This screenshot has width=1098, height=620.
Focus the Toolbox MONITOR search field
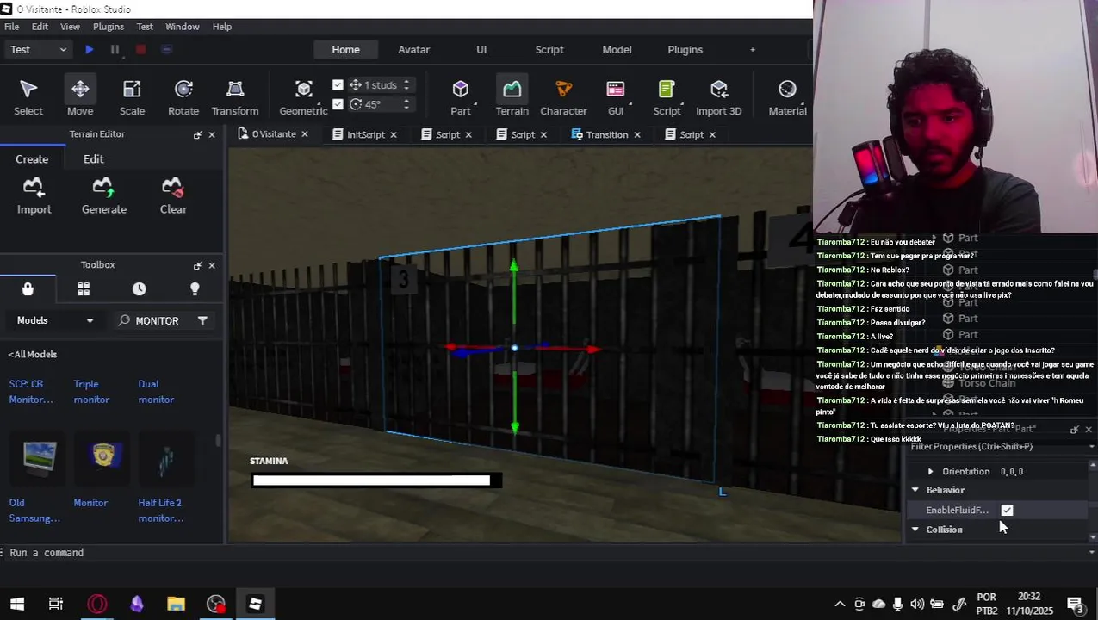coord(157,320)
